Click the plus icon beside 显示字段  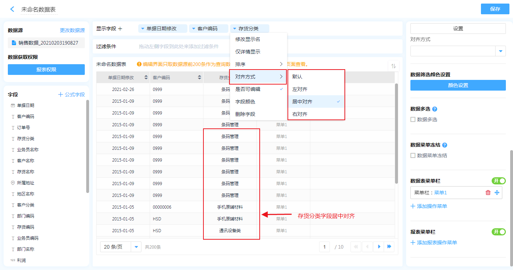[120, 29]
